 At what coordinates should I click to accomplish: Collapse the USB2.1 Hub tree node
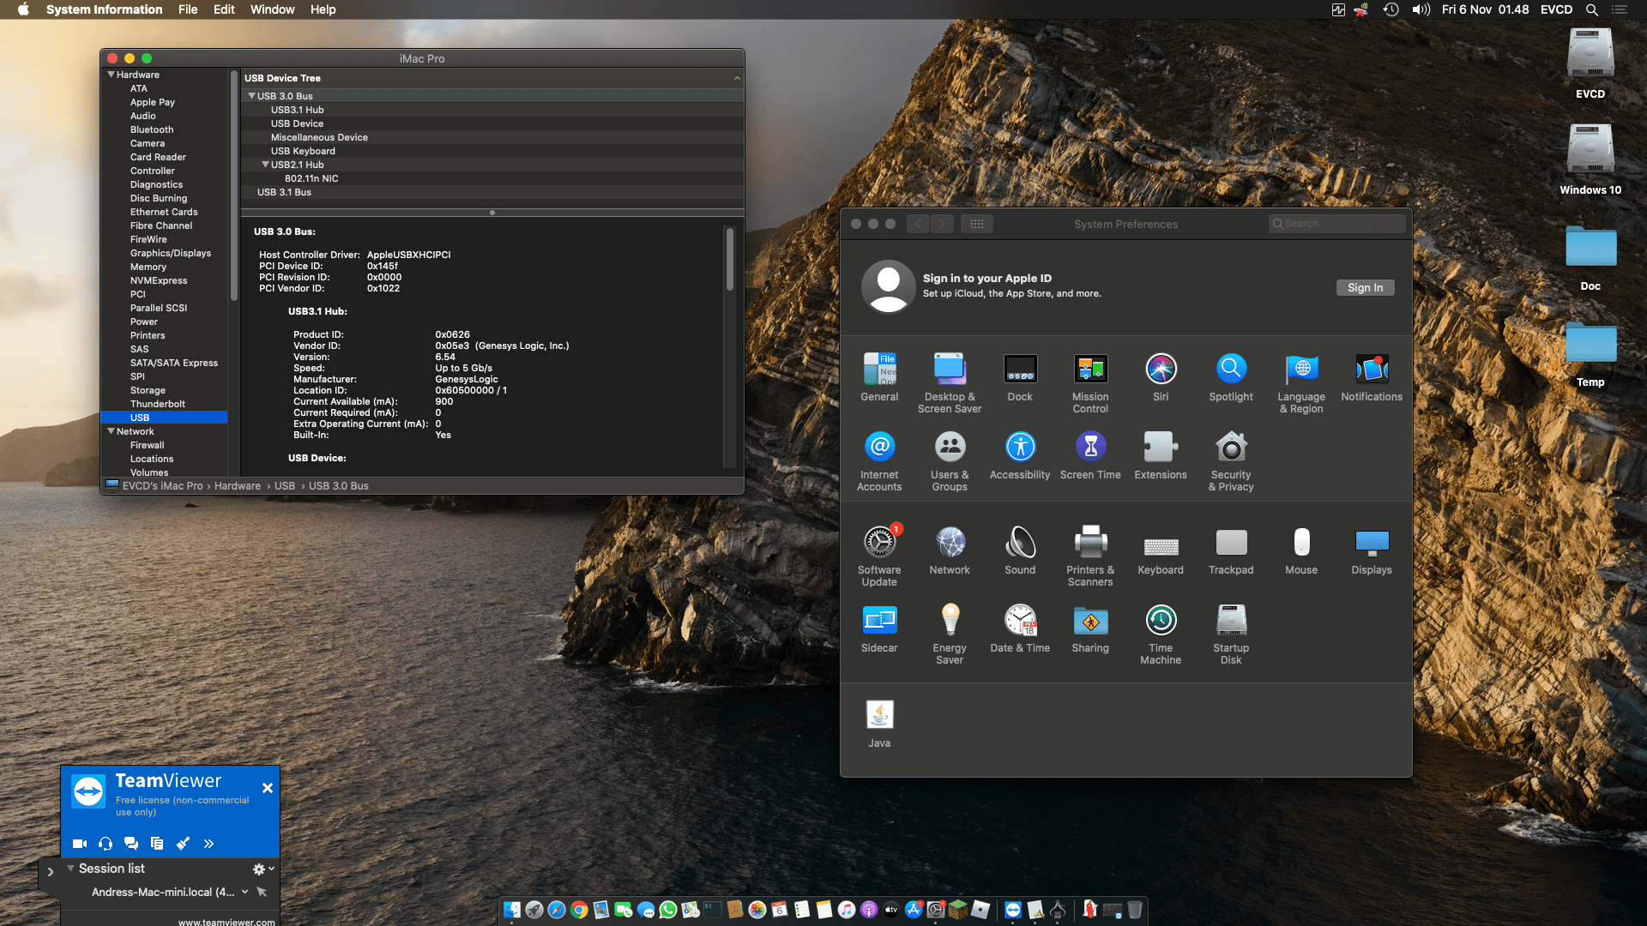click(265, 165)
